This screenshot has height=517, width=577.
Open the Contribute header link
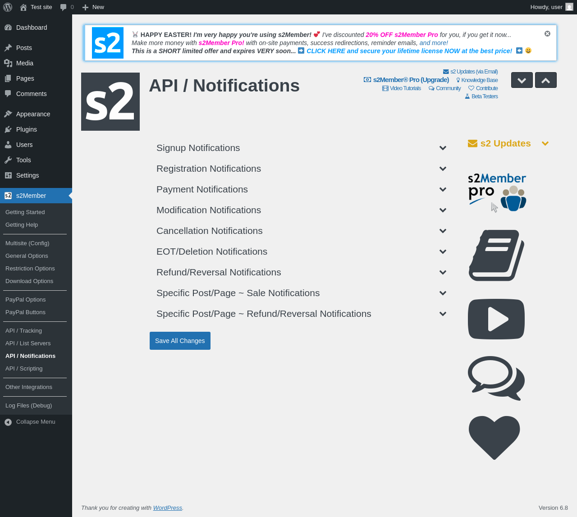point(483,88)
